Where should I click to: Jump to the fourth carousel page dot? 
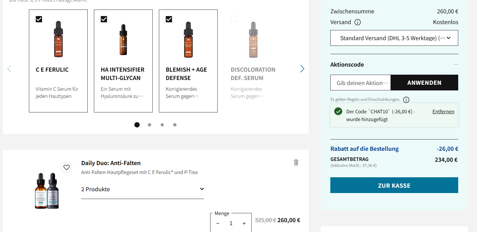[x=175, y=125]
